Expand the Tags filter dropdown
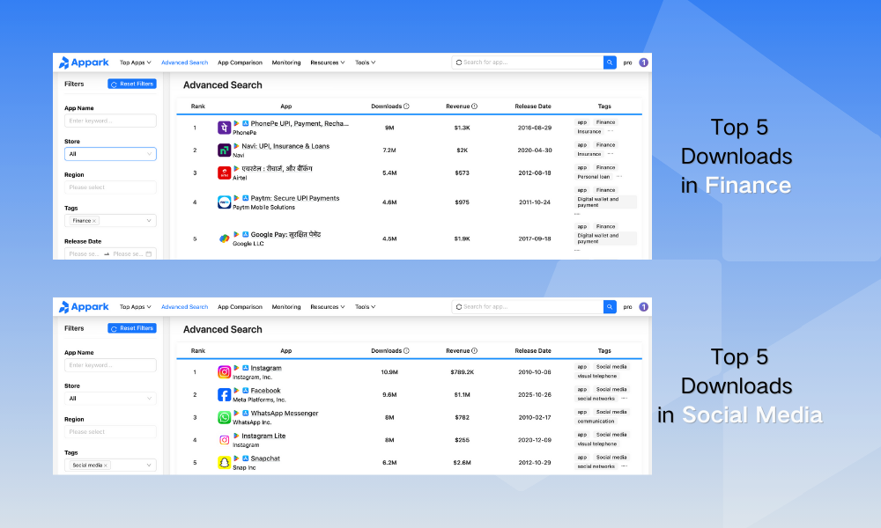 pyautogui.click(x=110, y=220)
